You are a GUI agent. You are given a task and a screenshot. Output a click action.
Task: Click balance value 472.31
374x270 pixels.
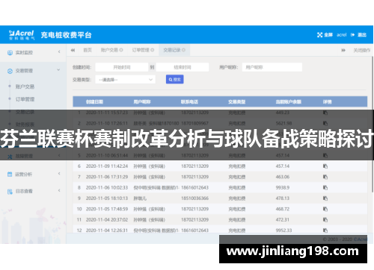click(283, 219)
